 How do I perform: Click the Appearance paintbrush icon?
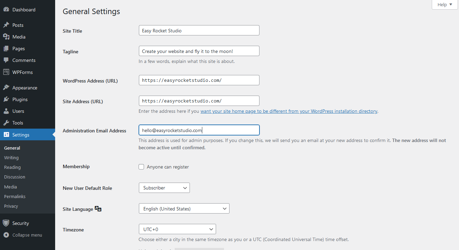coord(6,88)
